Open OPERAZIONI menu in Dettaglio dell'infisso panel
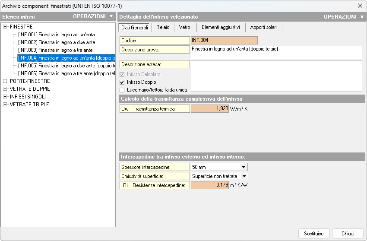This screenshot has width=367, height=241. click(x=344, y=16)
